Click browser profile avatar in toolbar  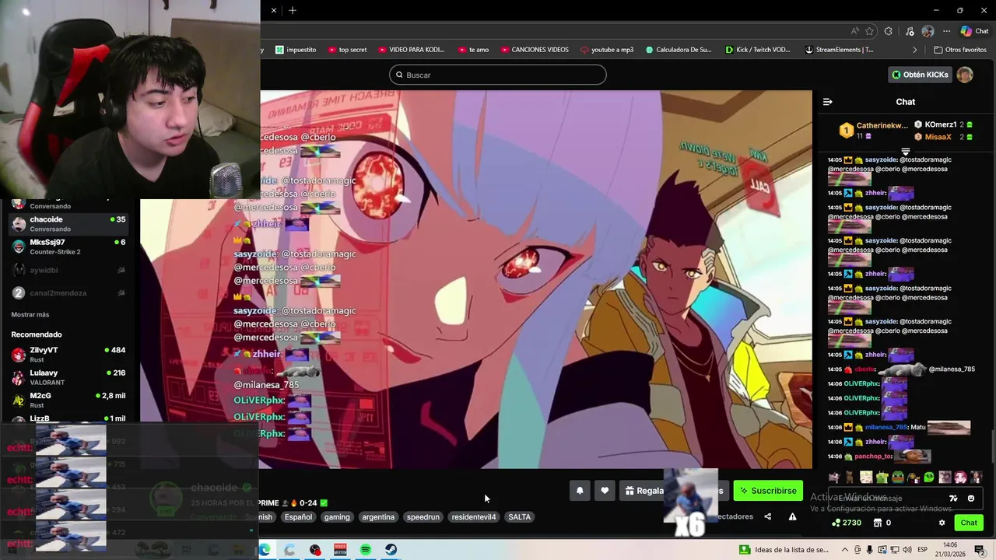(928, 31)
